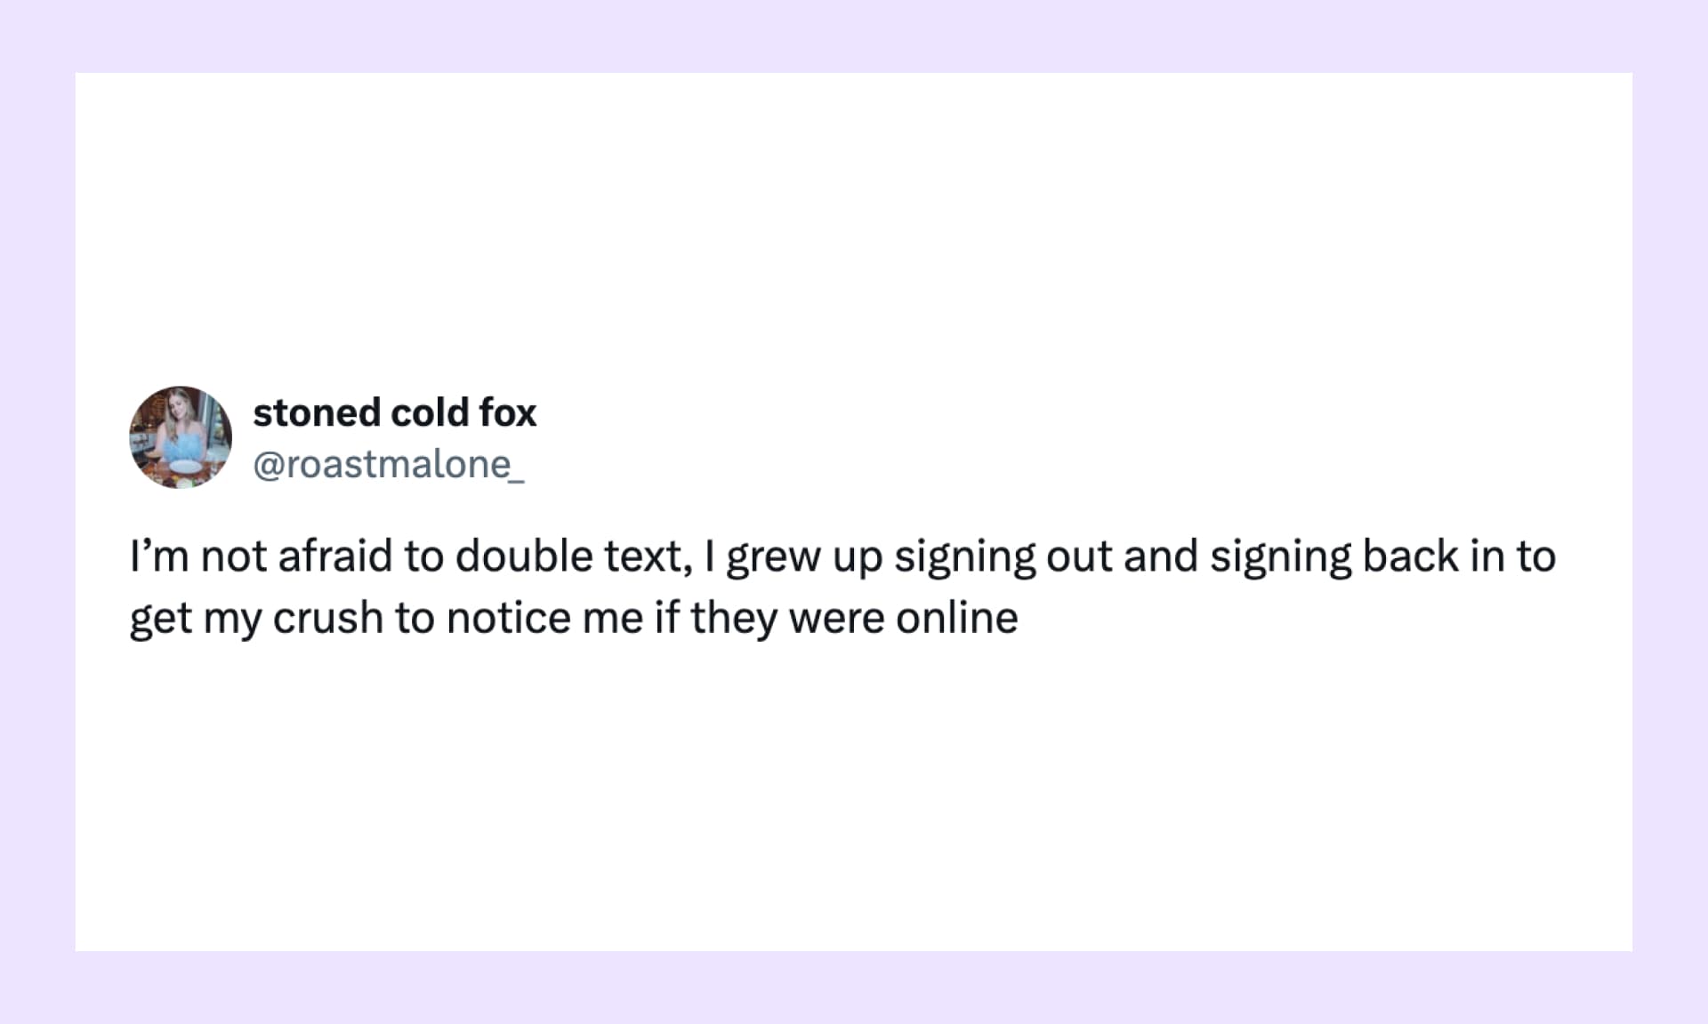Screen dimensions: 1708x1024
Task: Open the "stoned cold fox" display name
Action: [394, 413]
